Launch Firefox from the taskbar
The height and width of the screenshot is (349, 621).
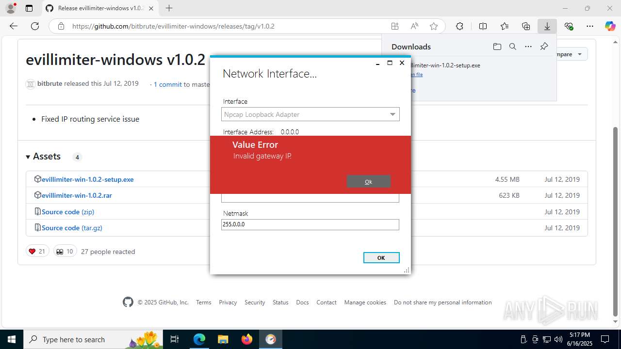tap(247, 339)
